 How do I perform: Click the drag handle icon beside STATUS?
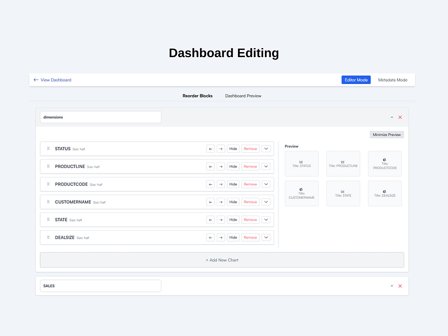48,149
